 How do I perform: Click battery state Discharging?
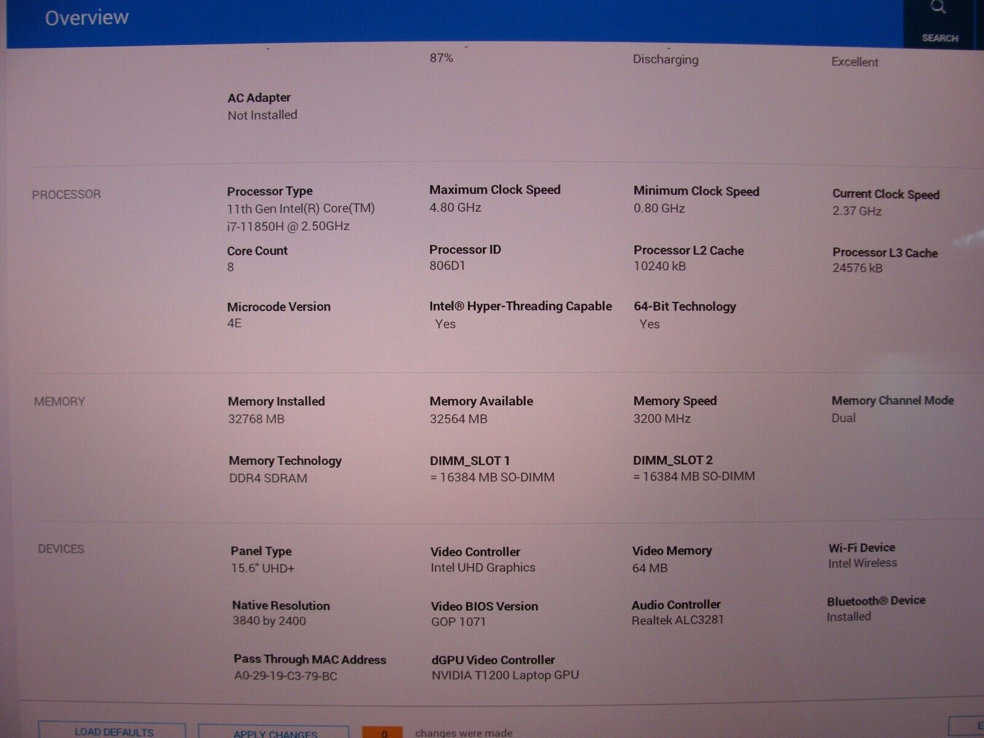pyautogui.click(x=665, y=60)
